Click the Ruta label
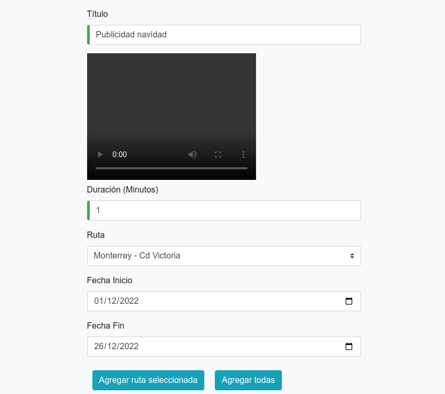445x394 pixels. pyautogui.click(x=96, y=235)
